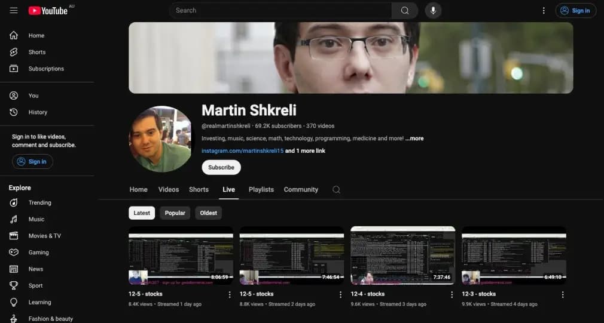The width and height of the screenshot is (604, 323).
Task: Open thumbnail of 7:46:54 stream
Action: pyautogui.click(x=292, y=256)
